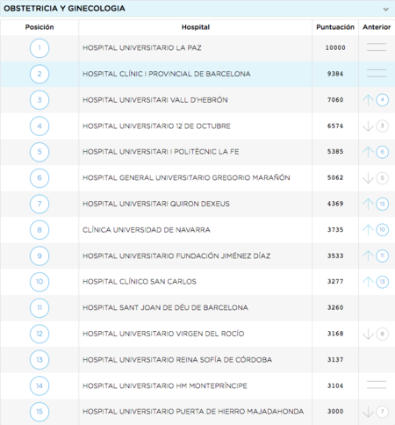Select Hospital Sant Joan de Déu de Barcelona
The width and height of the screenshot is (395, 425).
click(165, 307)
